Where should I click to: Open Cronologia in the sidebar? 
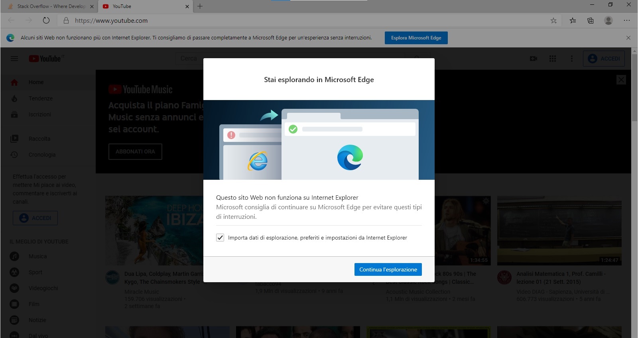tap(48, 155)
